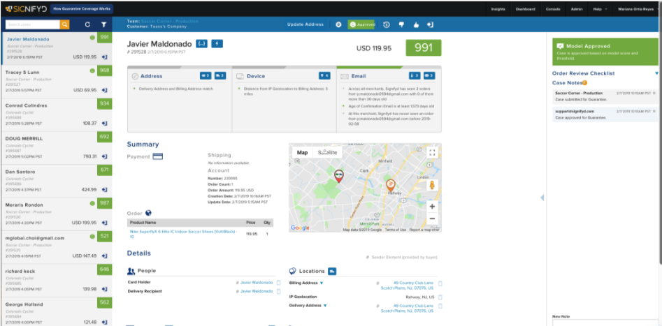Collapse the right side panel arrow
Viewport: 662px width, 326px height.
click(x=542, y=198)
